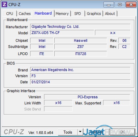Click the 01/27/2014 BIOS date
The width and height of the screenshot is (138, 137).
pos(80,82)
